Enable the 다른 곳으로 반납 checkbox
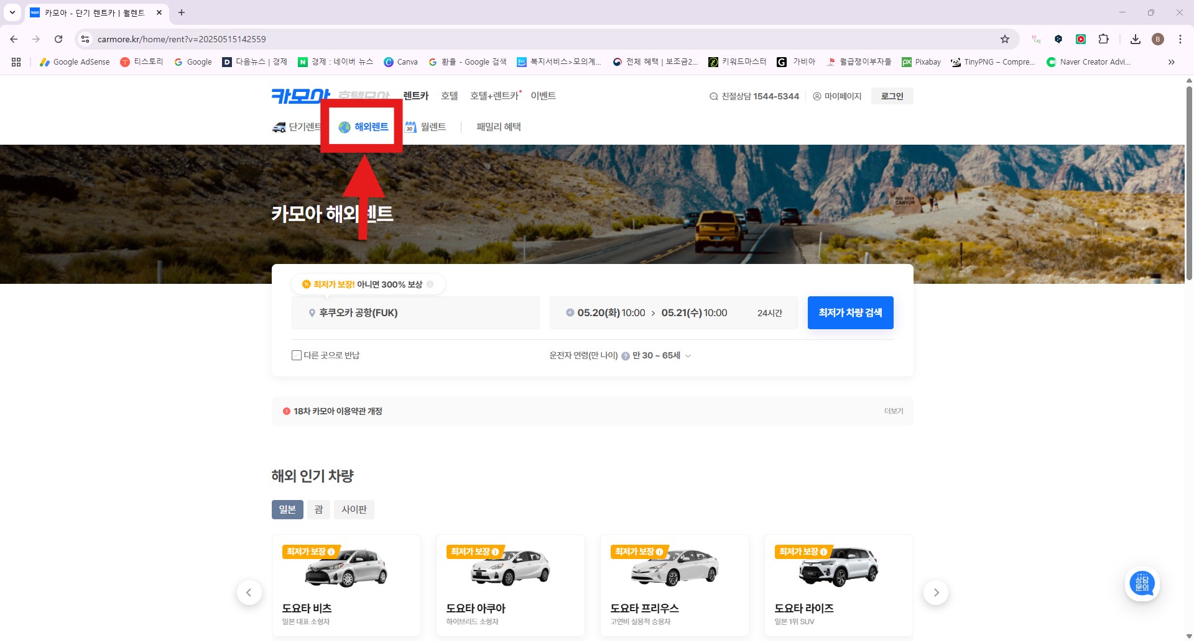The height and width of the screenshot is (641, 1194). [297, 355]
